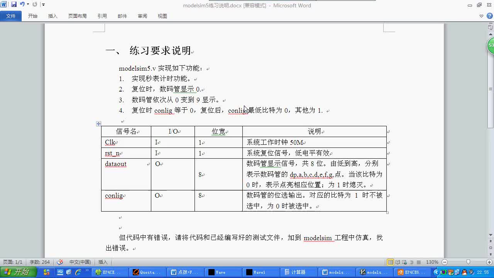The image size is (494, 278).
Task: Open the 计算器 calculator taskbar window
Action: 298,272
